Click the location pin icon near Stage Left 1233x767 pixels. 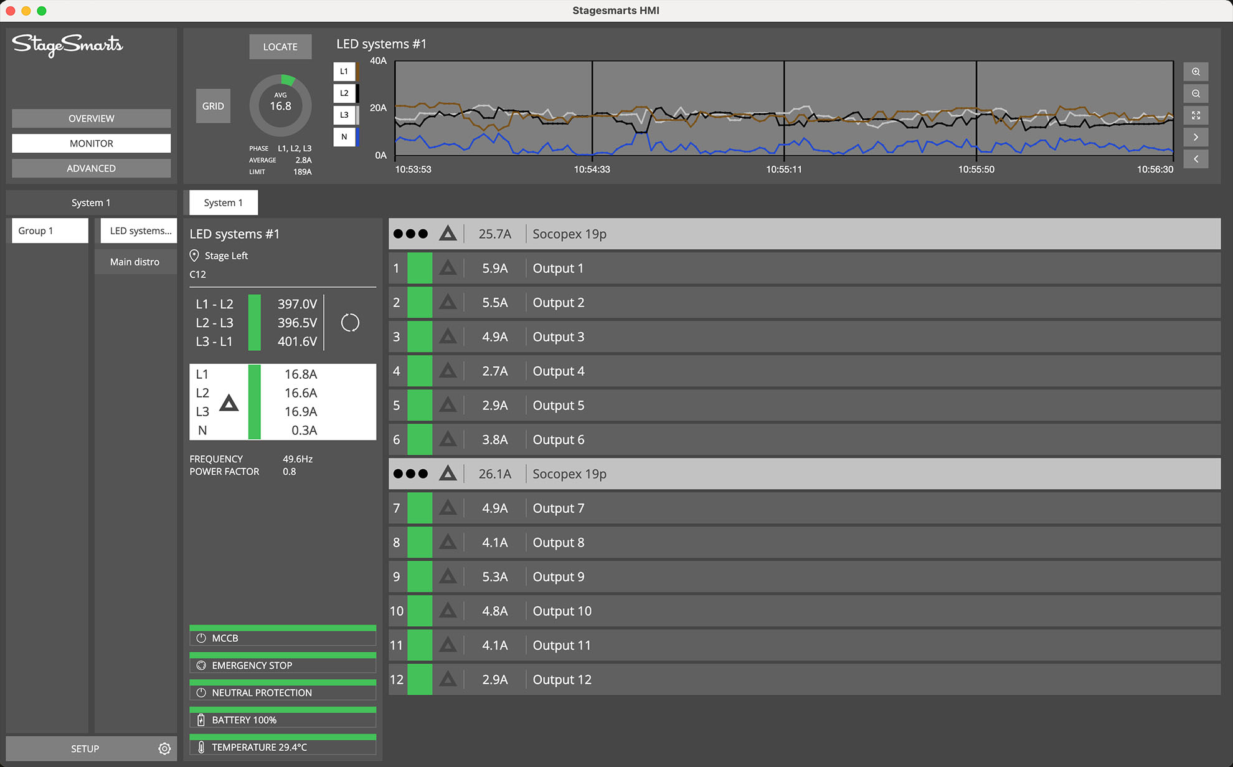pos(195,255)
